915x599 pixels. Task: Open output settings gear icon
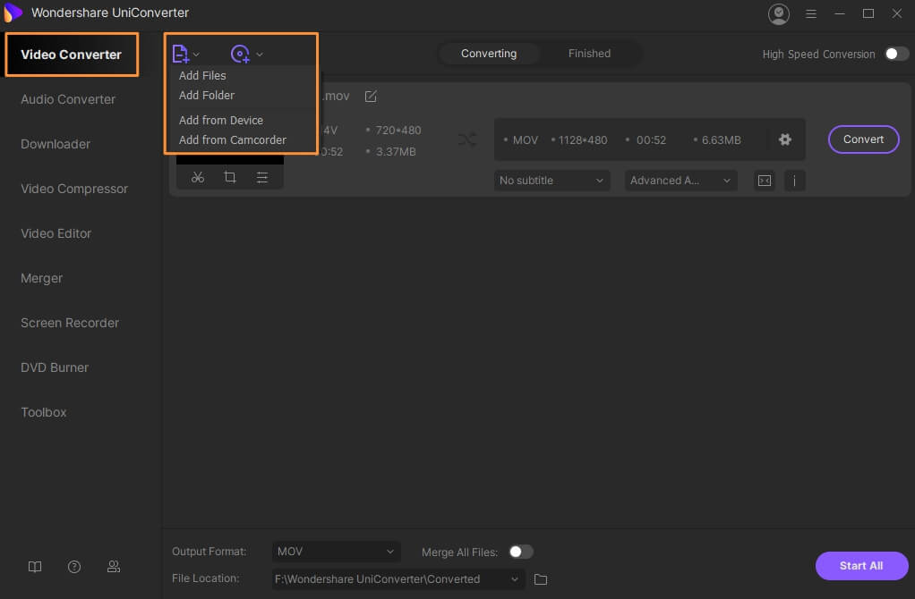pos(785,139)
